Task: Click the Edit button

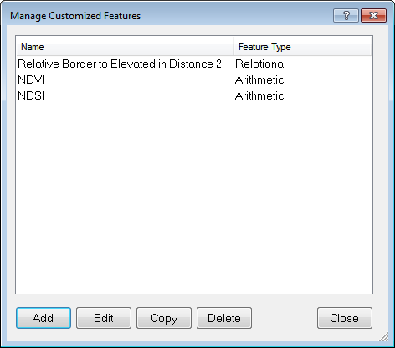Action: 104,318
